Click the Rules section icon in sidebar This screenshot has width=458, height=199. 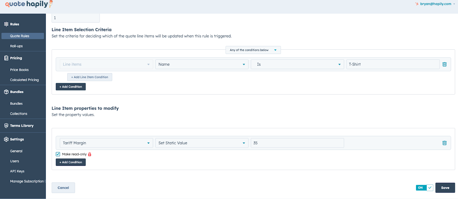(6, 24)
